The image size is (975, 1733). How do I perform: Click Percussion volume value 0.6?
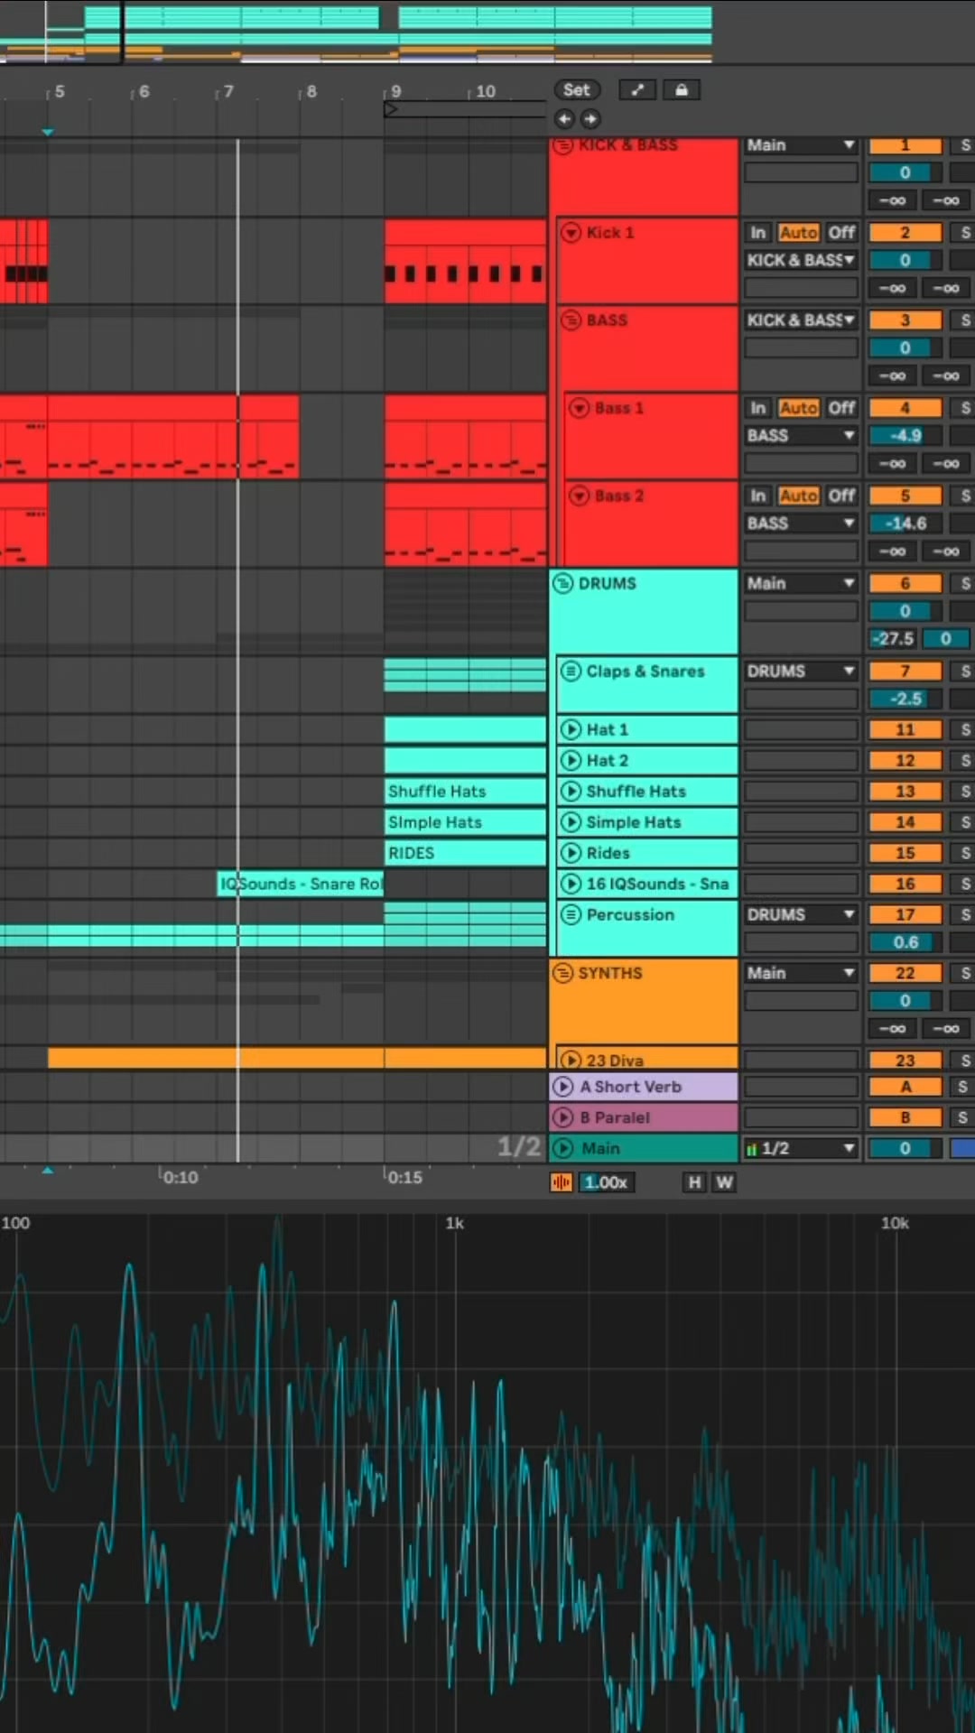pyautogui.click(x=905, y=942)
